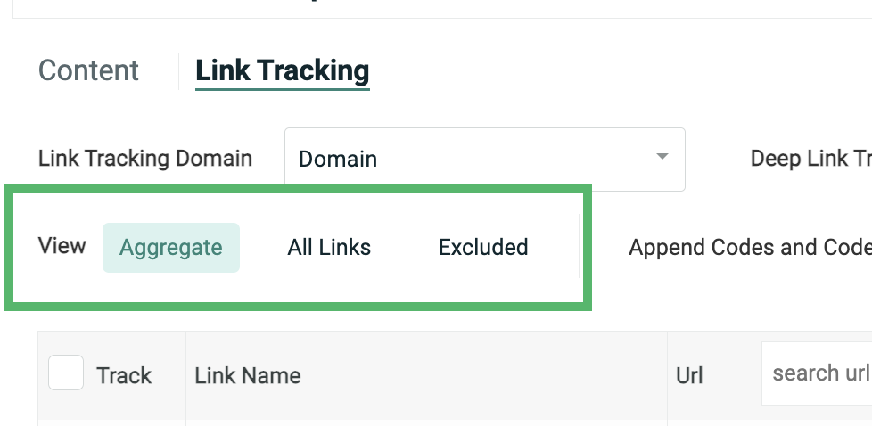Screen dimensions: 872x426
Task: Click inside the search url field
Action: [x=819, y=373]
